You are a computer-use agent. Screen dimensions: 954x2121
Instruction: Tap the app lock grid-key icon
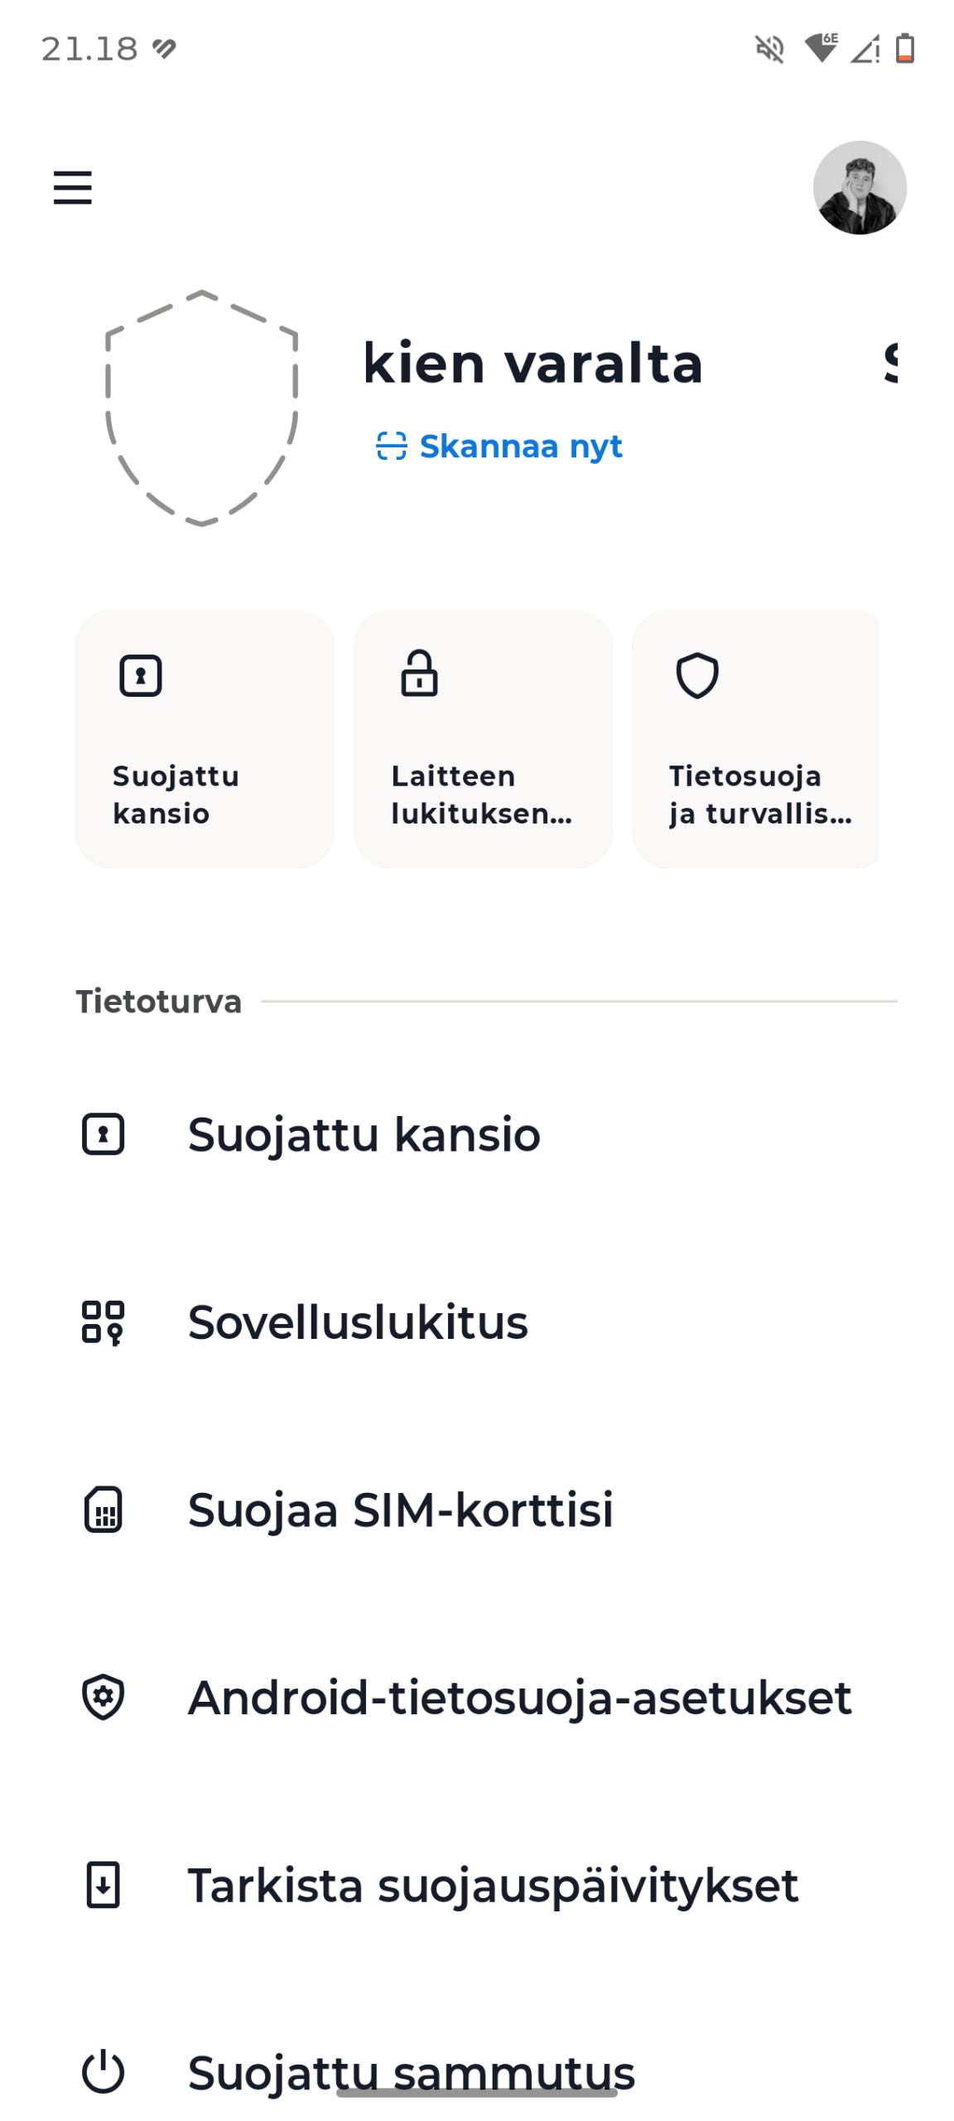[104, 1321]
